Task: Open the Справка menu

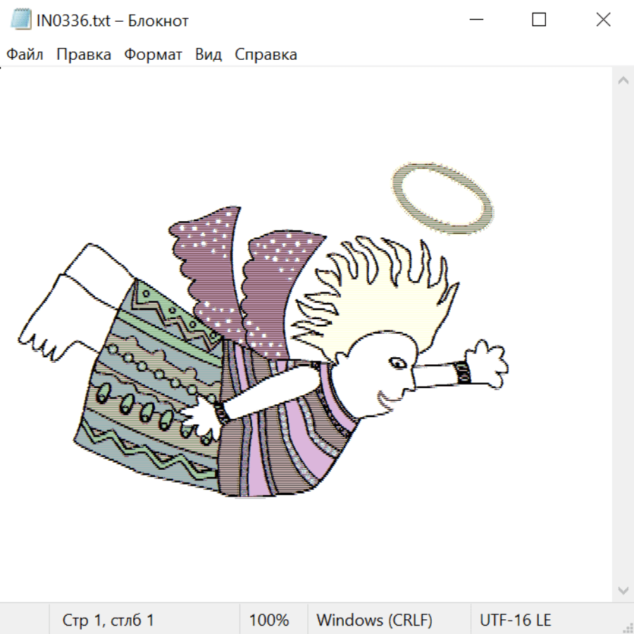Action: 266,55
